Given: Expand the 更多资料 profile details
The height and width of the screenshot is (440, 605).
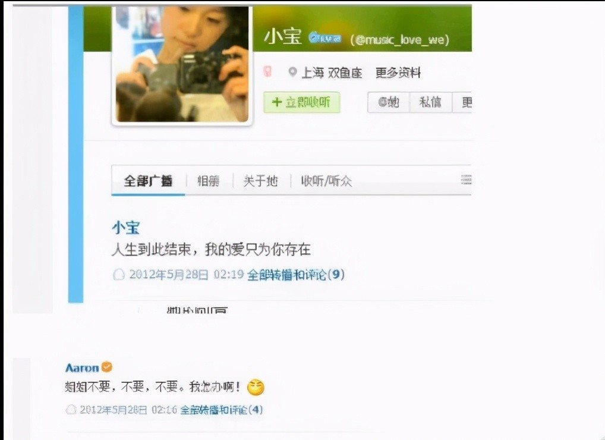Looking at the screenshot, I should click(398, 73).
